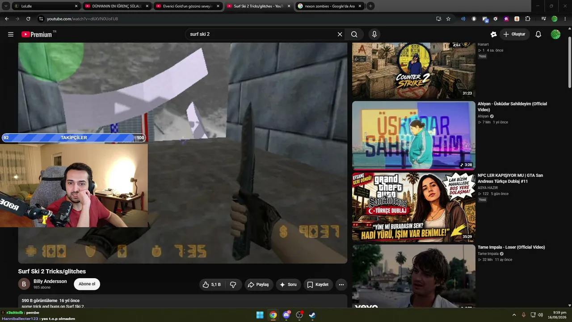The height and width of the screenshot is (322, 572).
Task: Open the Chrome profile avatar
Action: coord(555,19)
